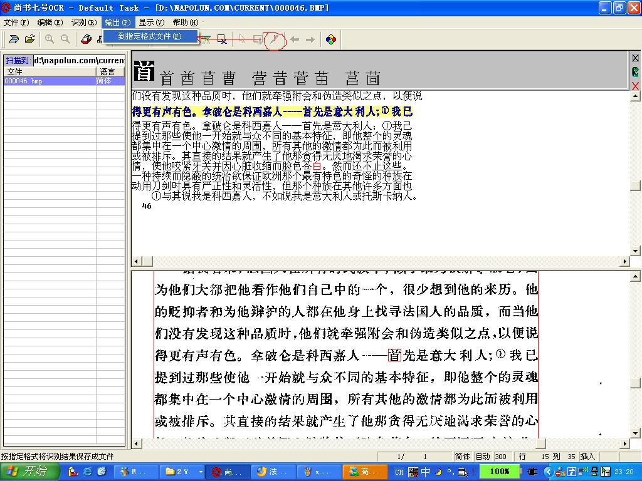Screen dimensions: 642x481
Task: Click the image pane vertical scrollbar thumb
Action: 636,383
